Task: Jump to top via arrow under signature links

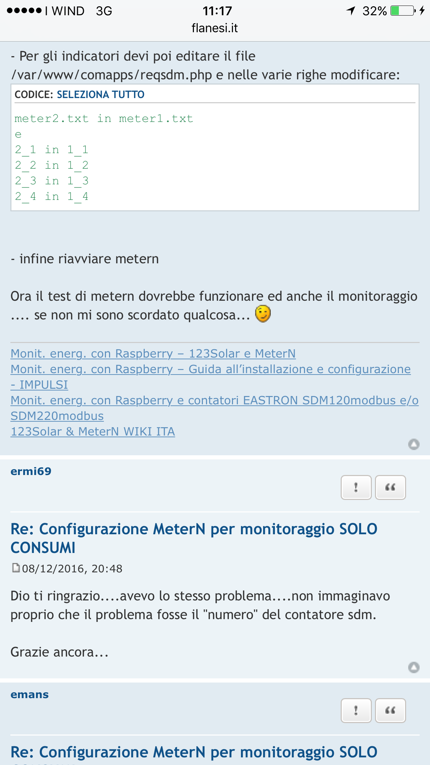Action: [x=414, y=444]
